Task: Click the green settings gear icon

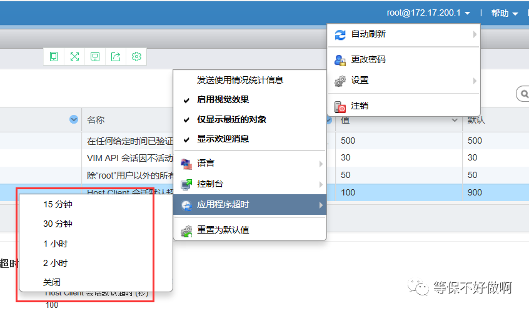Action: (136, 57)
